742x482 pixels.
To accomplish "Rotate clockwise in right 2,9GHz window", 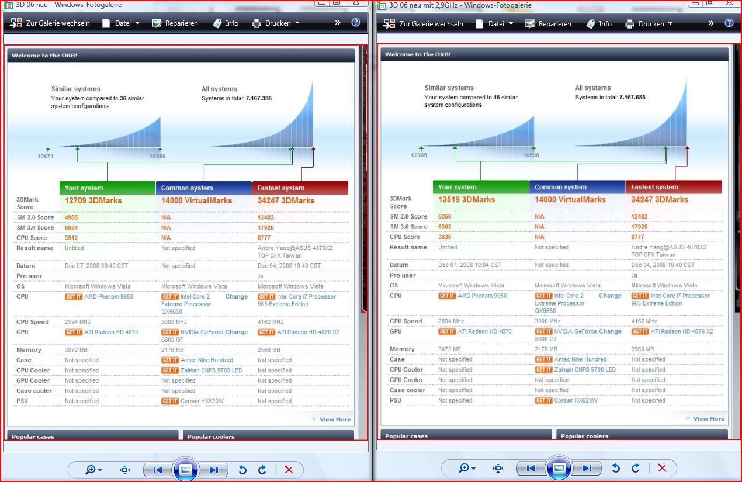I will pos(636,468).
